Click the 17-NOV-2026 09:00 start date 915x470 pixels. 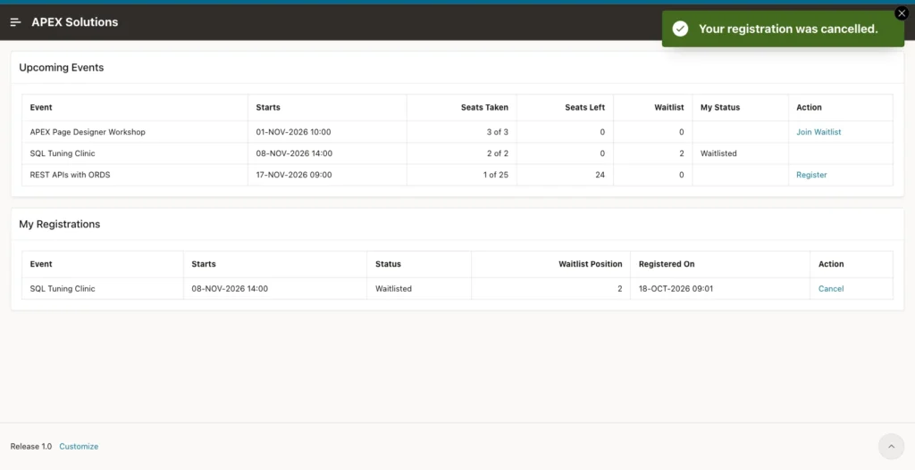pyautogui.click(x=293, y=175)
